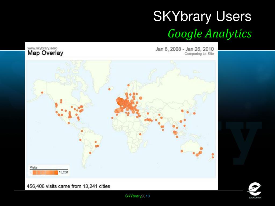Click the visit marker in Western Australia
275x206 pixels.
(x=182, y=151)
